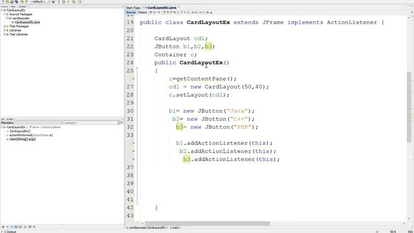Open the Output panel button

click(10, 232)
